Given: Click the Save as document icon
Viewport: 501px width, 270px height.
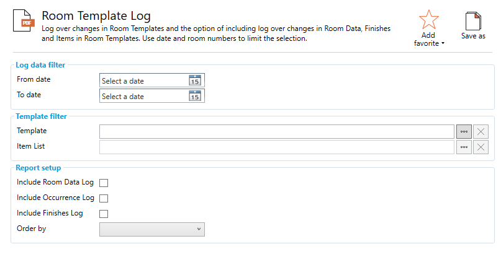Looking at the screenshot, I should click(473, 21).
